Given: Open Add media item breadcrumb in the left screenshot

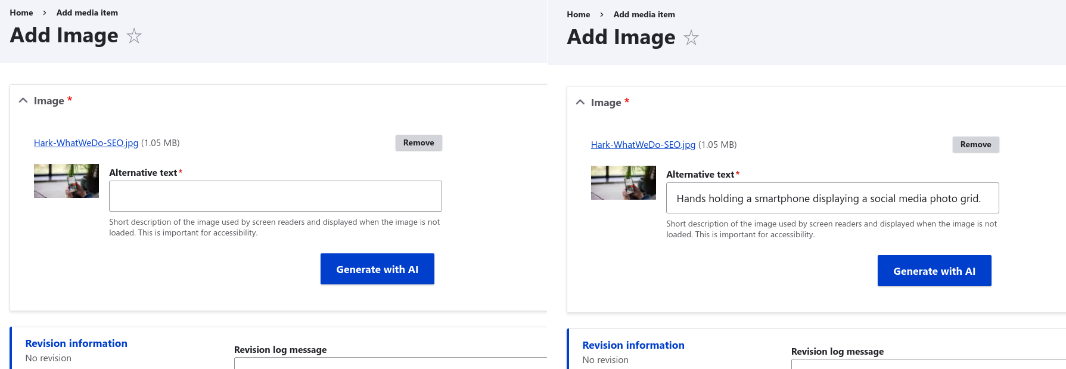Looking at the screenshot, I should click(x=87, y=13).
